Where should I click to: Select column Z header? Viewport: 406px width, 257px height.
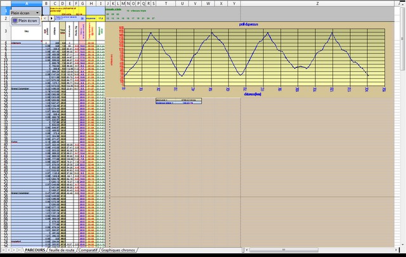[317, 3]
